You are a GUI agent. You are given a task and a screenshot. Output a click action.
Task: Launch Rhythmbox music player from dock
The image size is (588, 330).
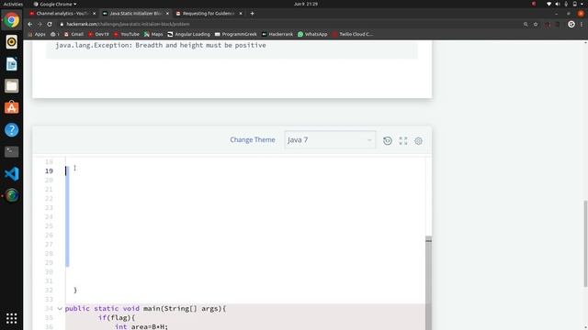tap(12, 42)
